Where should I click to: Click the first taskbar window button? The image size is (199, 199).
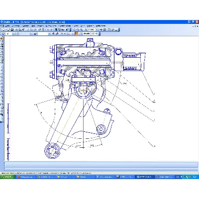(26, 177)
